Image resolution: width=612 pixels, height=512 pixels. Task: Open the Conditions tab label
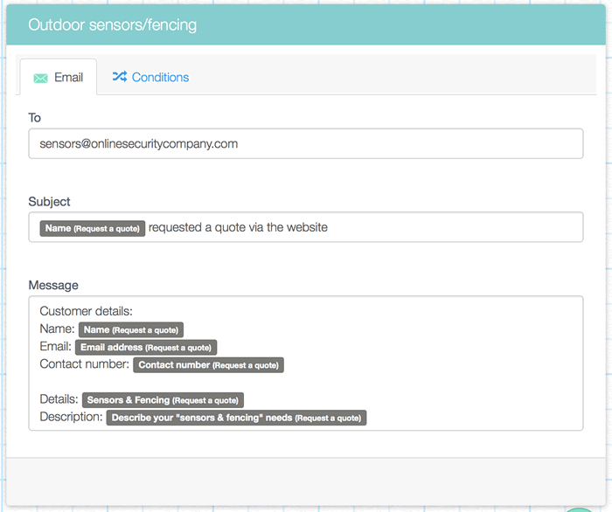pyautogui.click(x=160, y=77)
